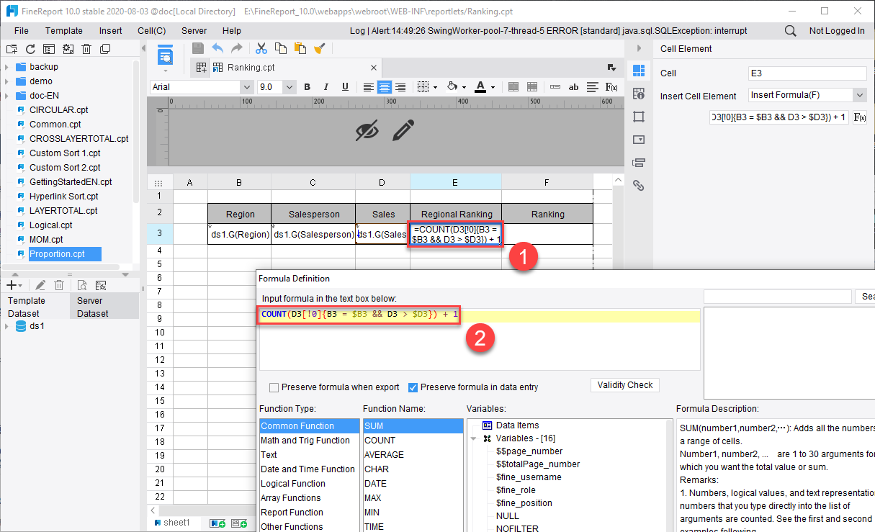
Task: Expand the demo folder in file tree
Action: (x=6, y=81)
